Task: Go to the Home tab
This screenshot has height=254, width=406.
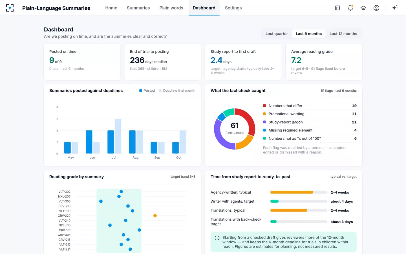Action: pyautogui.click(x=111, y=8)
